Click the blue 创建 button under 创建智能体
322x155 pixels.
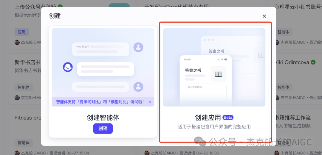tap(103, 129)
